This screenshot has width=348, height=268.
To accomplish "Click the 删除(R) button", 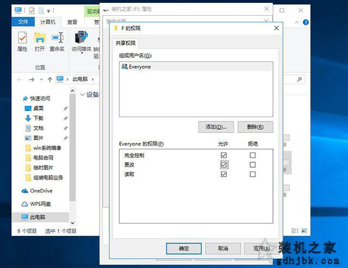I will [x=255, y=127].
